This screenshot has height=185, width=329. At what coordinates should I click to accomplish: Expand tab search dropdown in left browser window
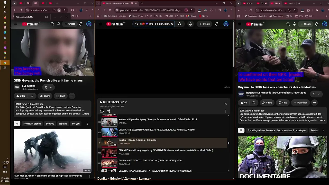(x=14, y=3)
